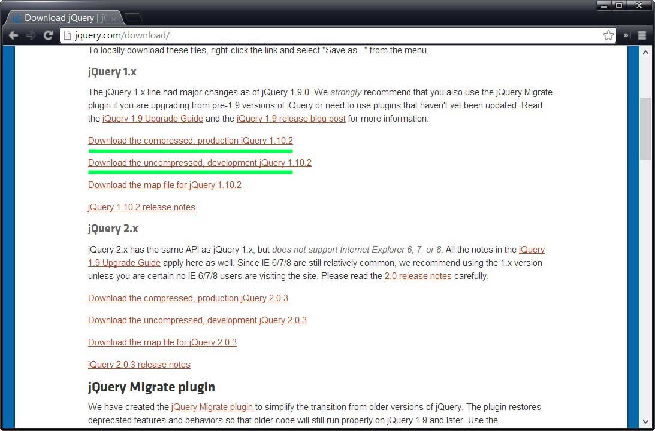Download the map file for jQuery 1.10.2
The height and width of the screenshot is (431, 655).
[x=165, y=185]
